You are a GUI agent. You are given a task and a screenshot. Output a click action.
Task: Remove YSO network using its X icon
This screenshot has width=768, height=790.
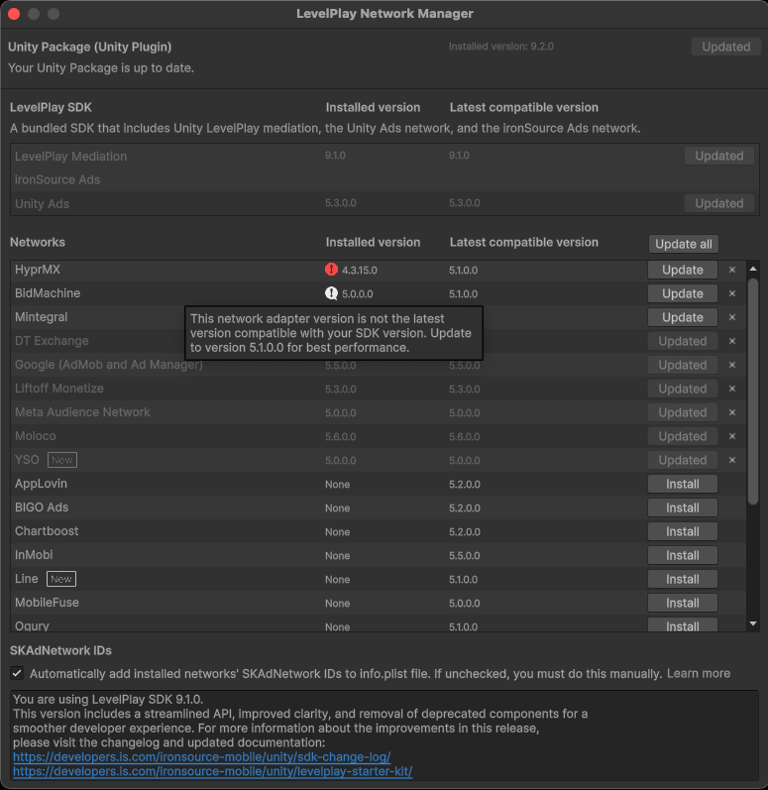point(732,460)
